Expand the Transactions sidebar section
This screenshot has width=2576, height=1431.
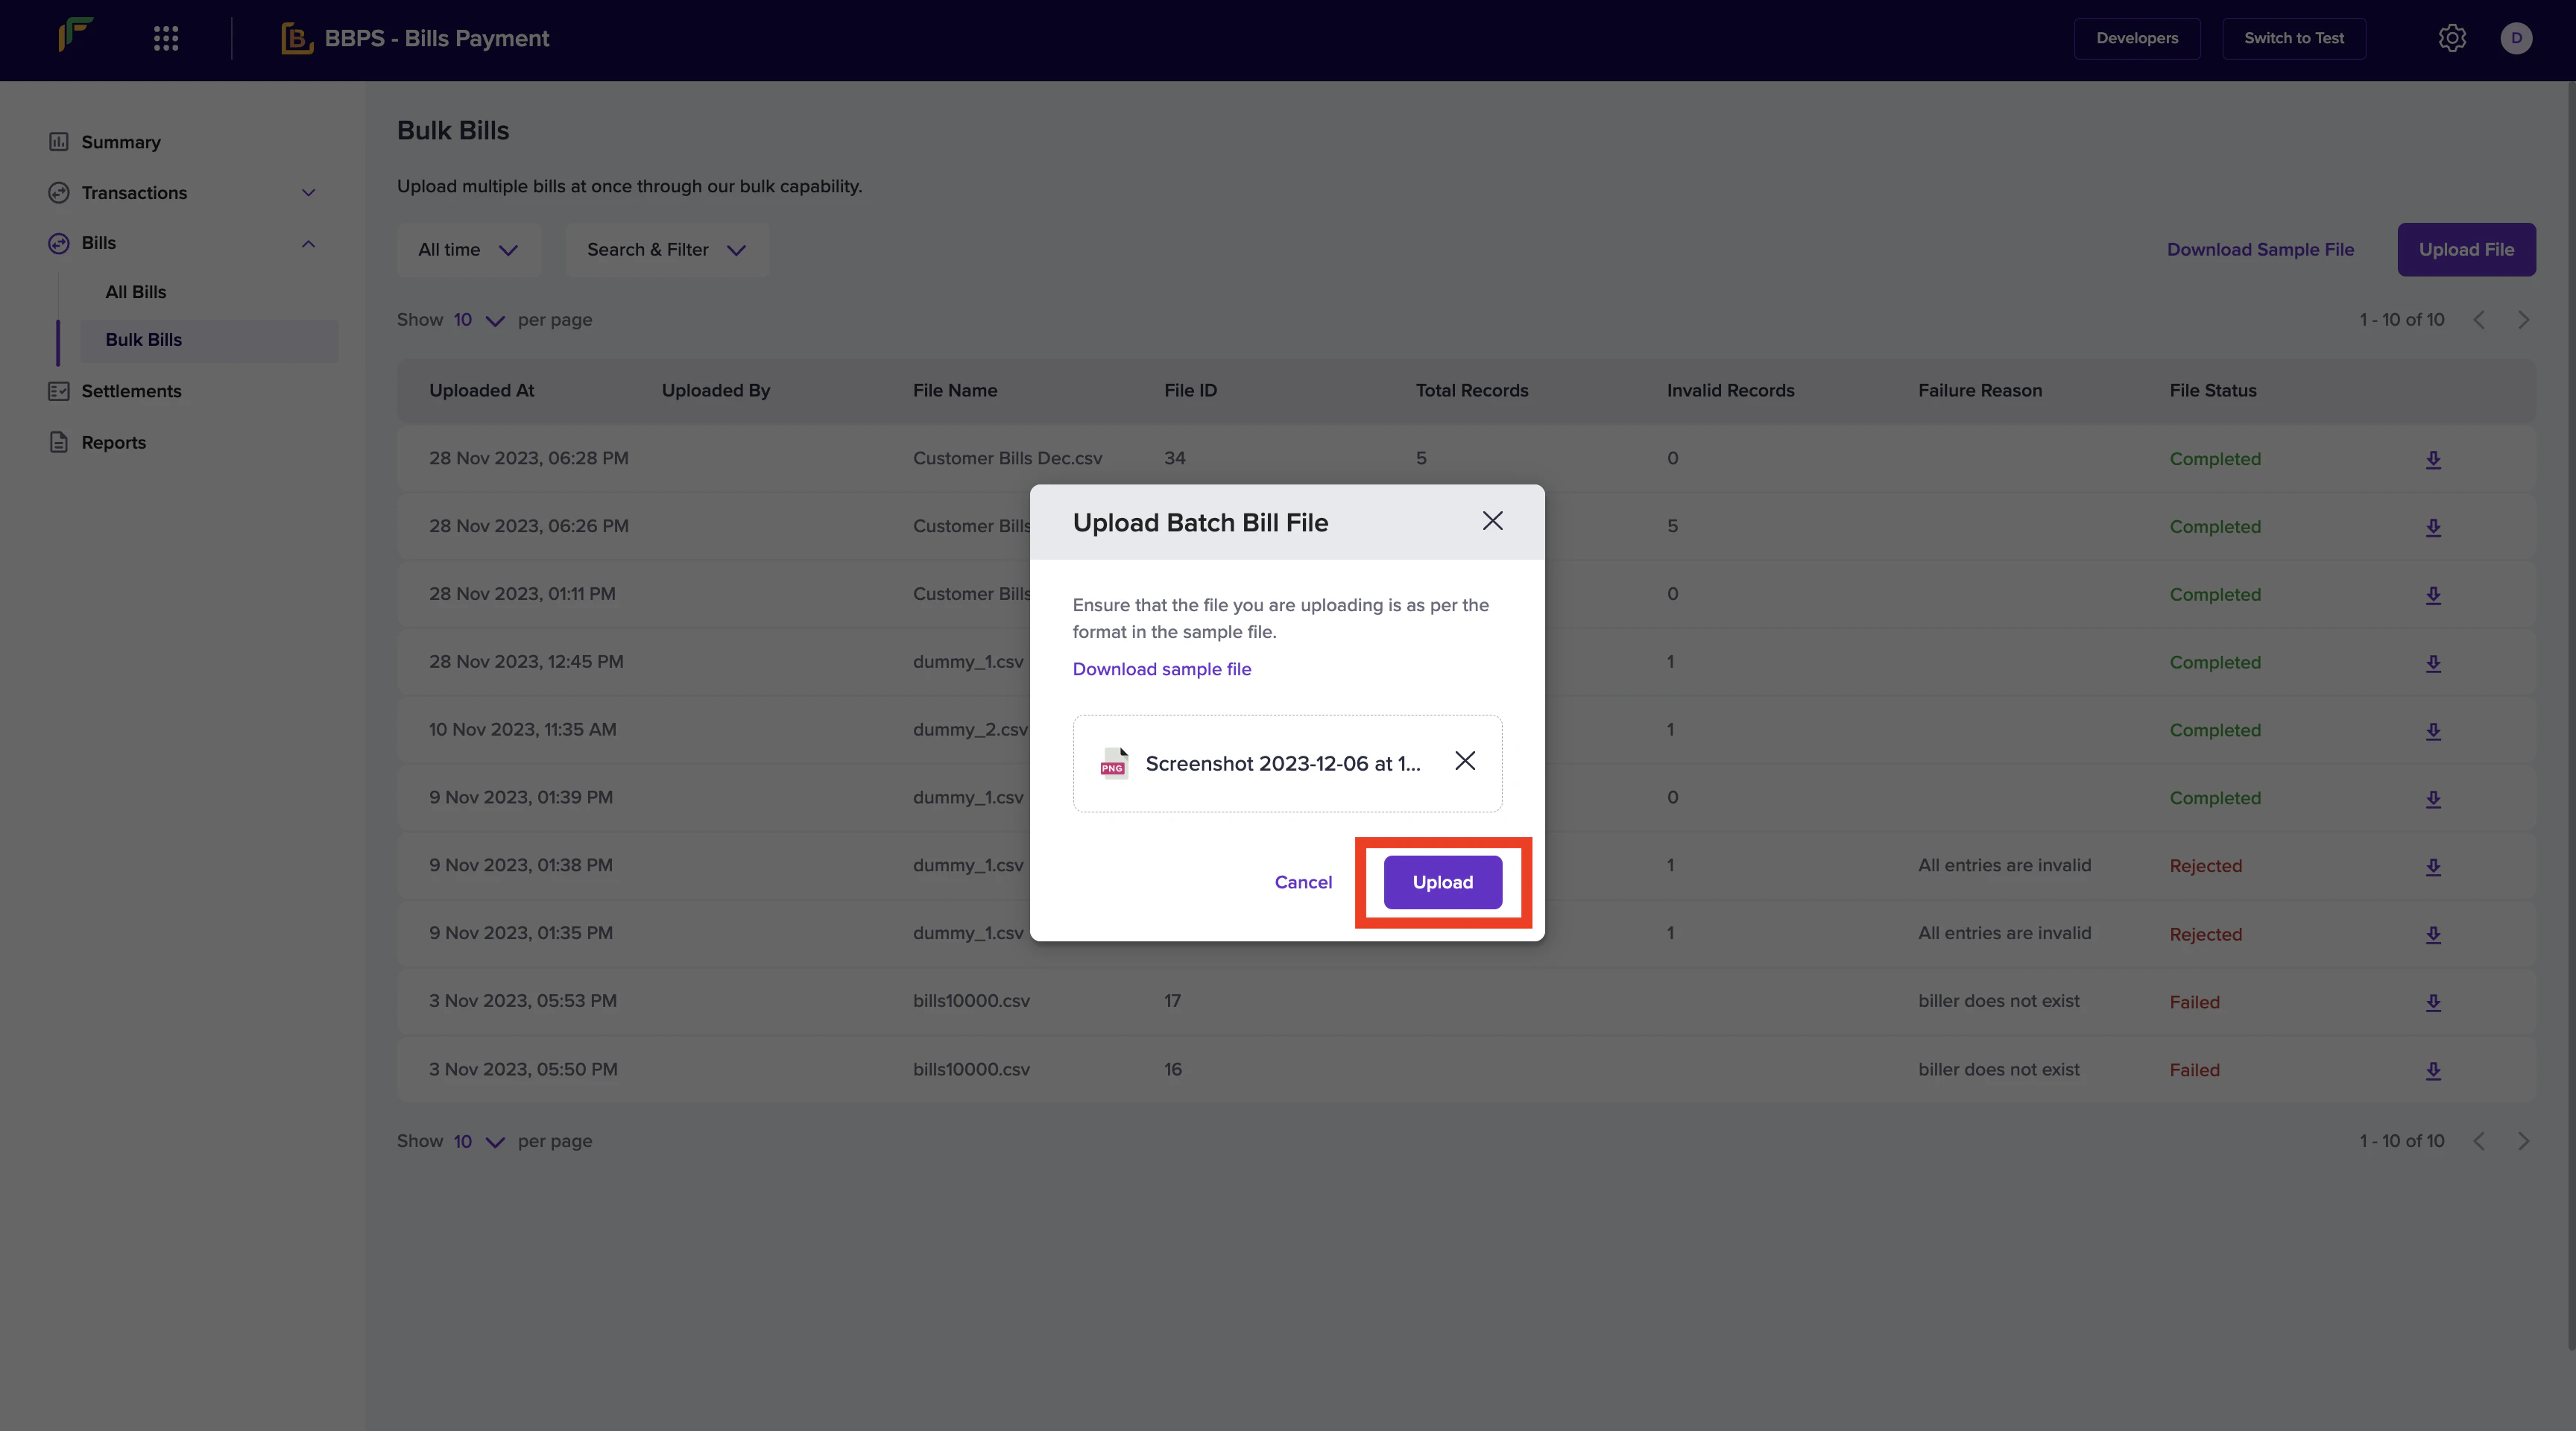(x=308, y=193)
